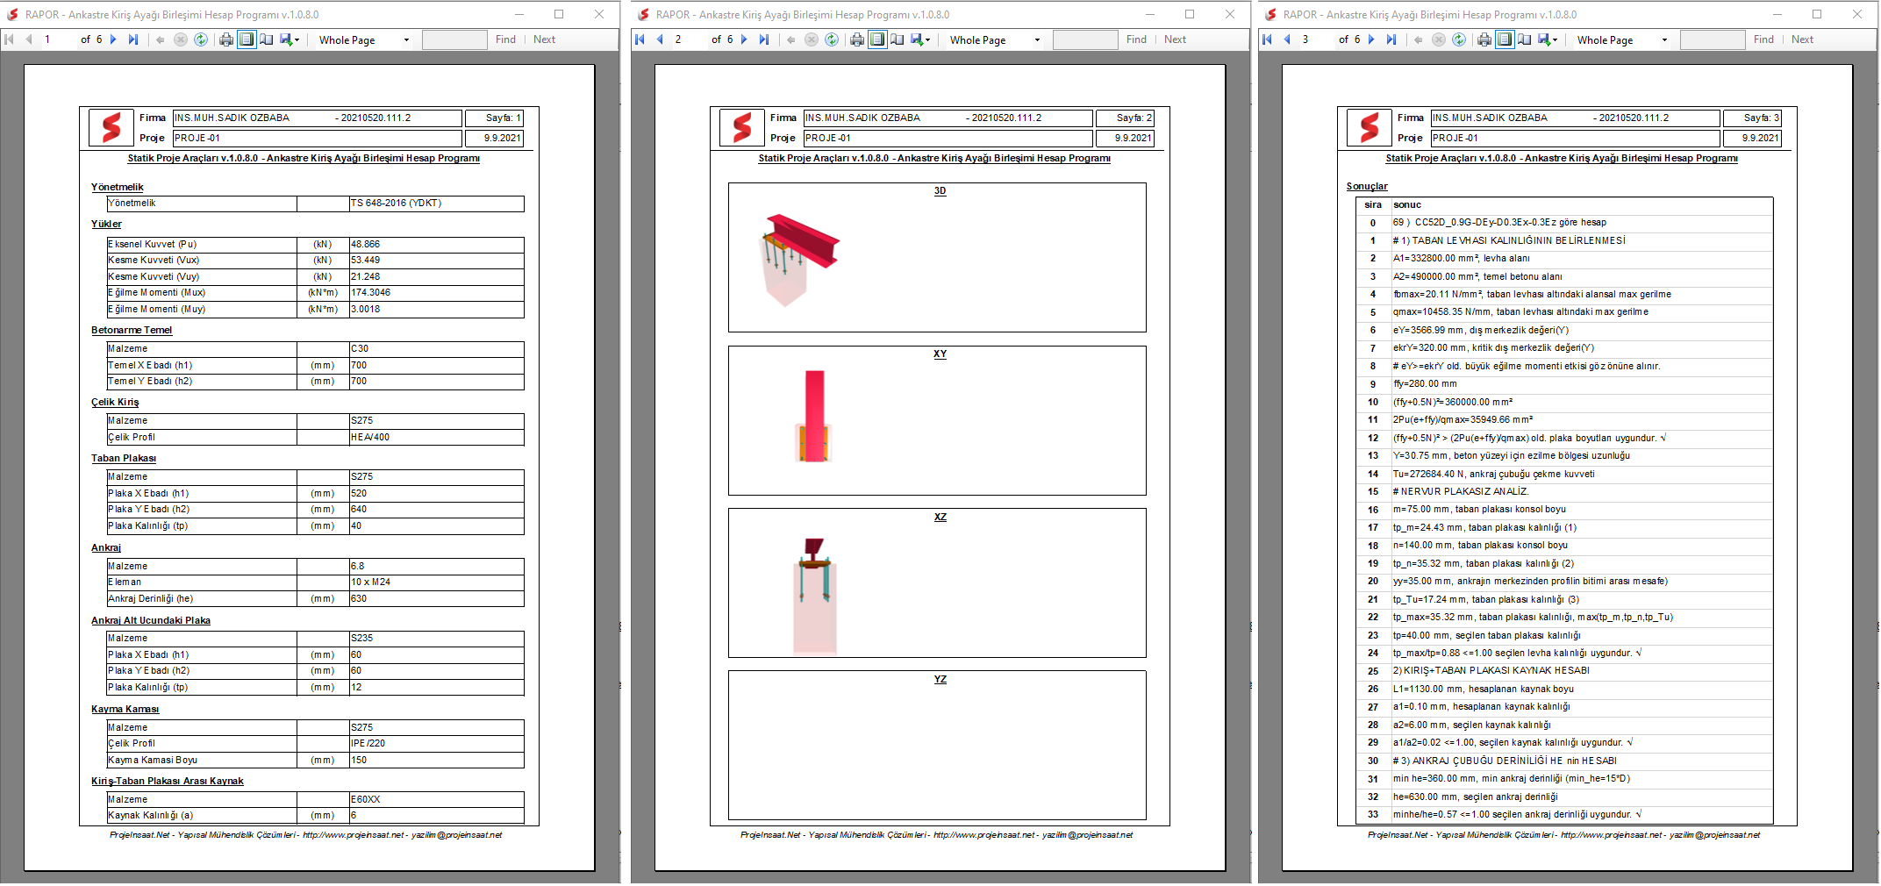Click result row 'tp=40.00 mm, seçilen taban plakası kalınlığı'
1881x886 pixels.
coord(1563,635)
